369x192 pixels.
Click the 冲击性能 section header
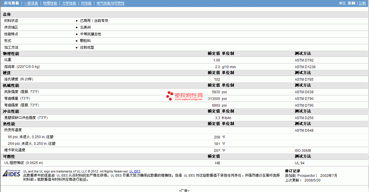point(11,112)
